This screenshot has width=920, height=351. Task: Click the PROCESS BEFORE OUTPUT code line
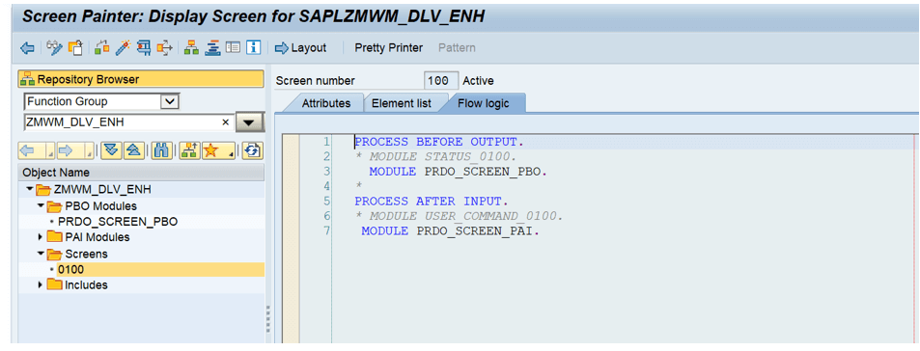point(439,142)
